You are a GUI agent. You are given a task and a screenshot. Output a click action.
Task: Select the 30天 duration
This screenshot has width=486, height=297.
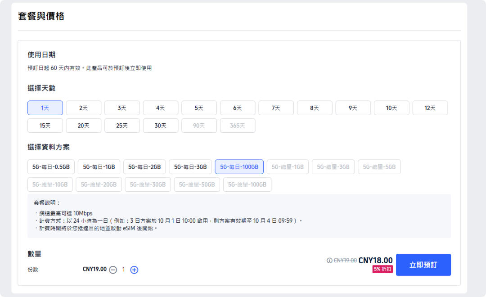click(x=161, y=126)
